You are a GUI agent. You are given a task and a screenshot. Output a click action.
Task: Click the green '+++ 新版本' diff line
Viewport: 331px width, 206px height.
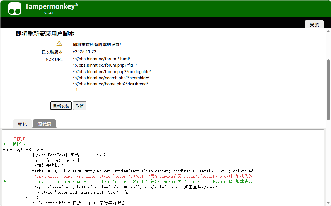[x=14, y=144]
